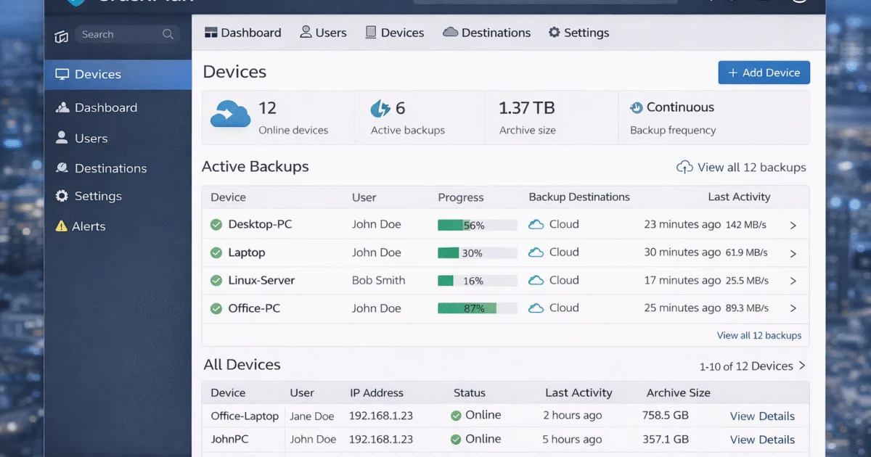The height and width of the screenshot is (457, 871).
Task: Click Cloud destination icon in Linux-Server row
Action: pos(536,280)
